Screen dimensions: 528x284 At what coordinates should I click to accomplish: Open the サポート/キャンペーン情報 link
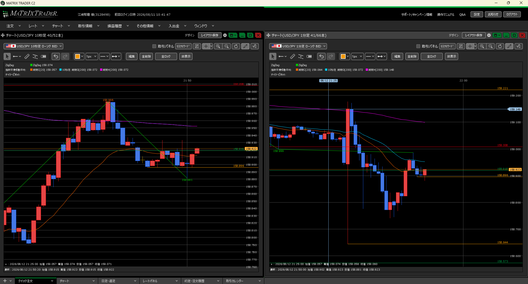tap(417, 15)
